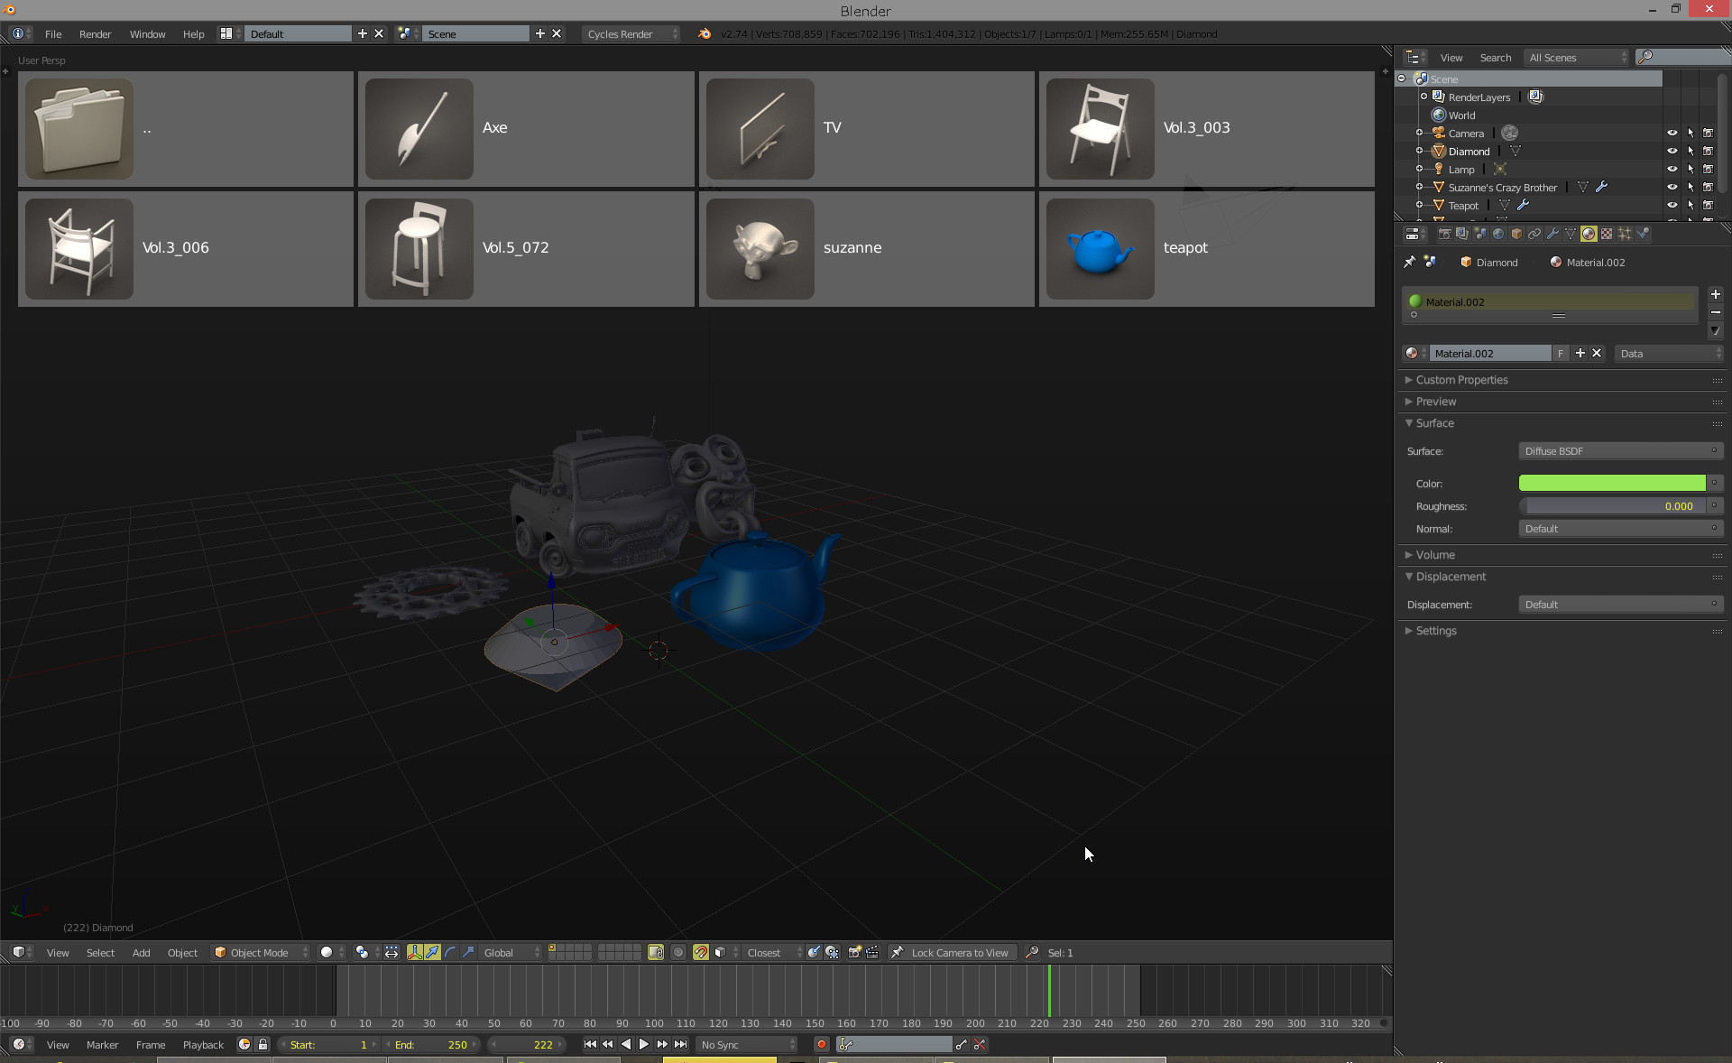Open the Render Layers properties tab

tap(1462, 234)
